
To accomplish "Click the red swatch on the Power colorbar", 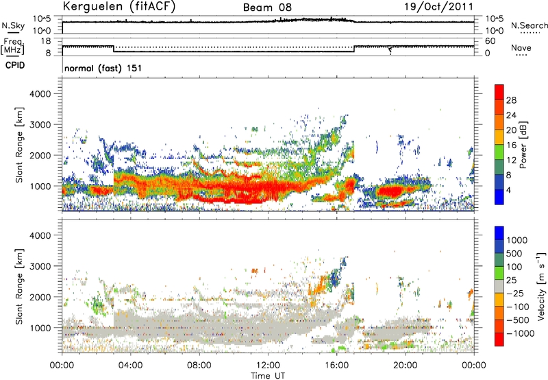I will pyautogui.click(x=499, y=92).
